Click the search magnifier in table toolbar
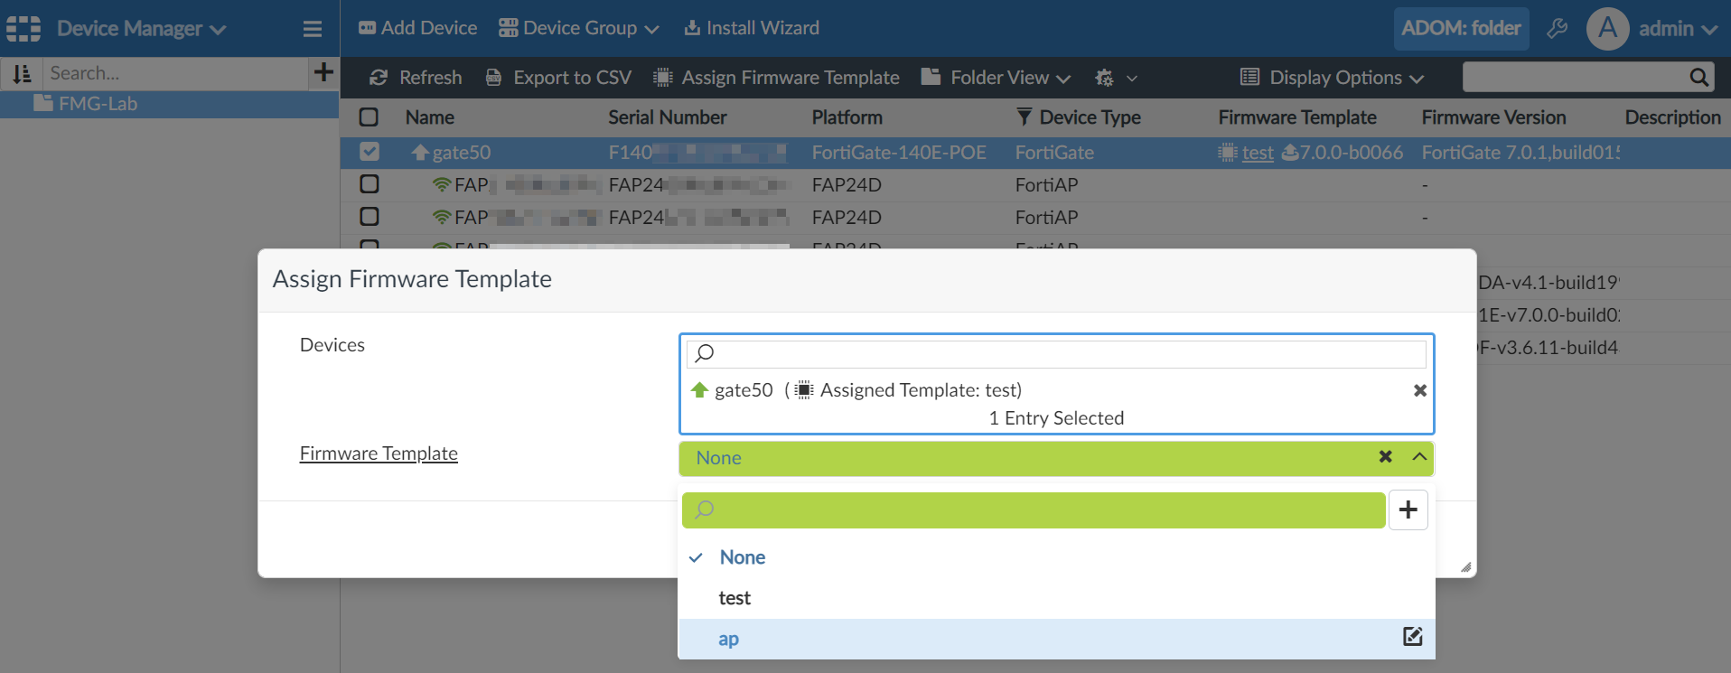Viewport: 1731px width, 673px height. (x=1698, y=78)
